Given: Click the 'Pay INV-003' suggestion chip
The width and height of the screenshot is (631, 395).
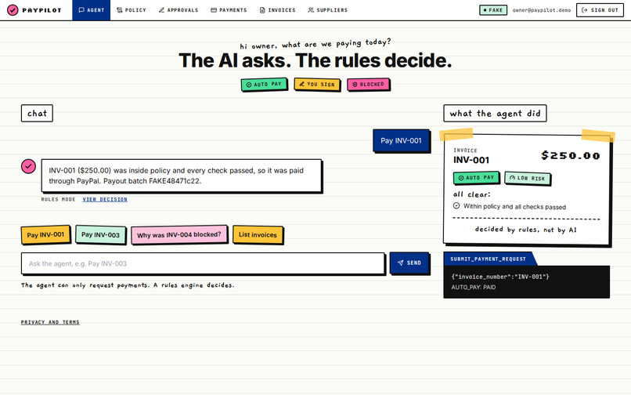Looking at the screenshot, I should (x=101, y=234).
